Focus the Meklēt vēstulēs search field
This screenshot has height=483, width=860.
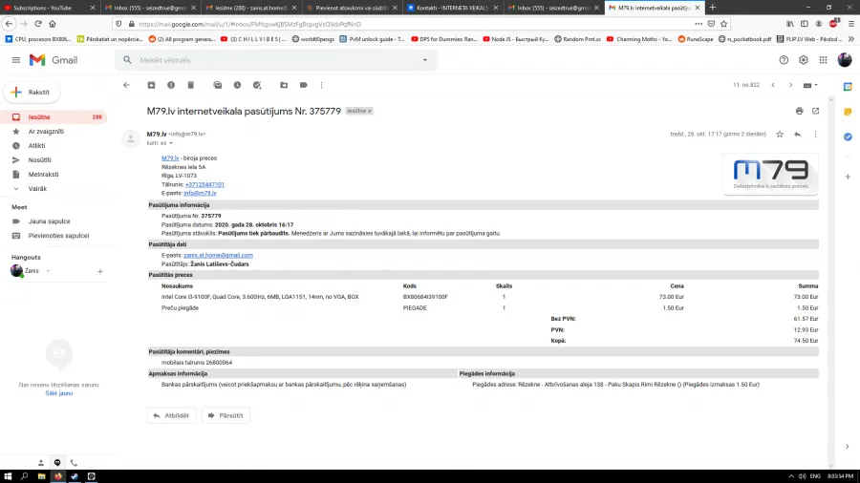coord(277,60)
